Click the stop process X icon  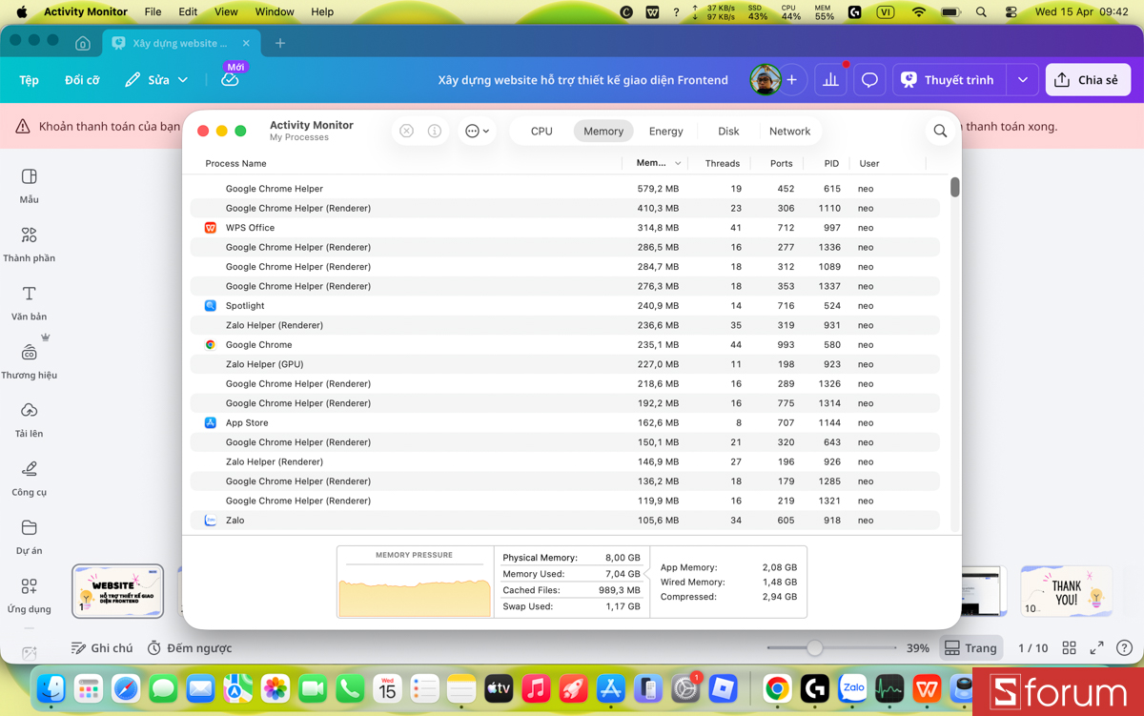pyautogui.click(x=407, y=132)
